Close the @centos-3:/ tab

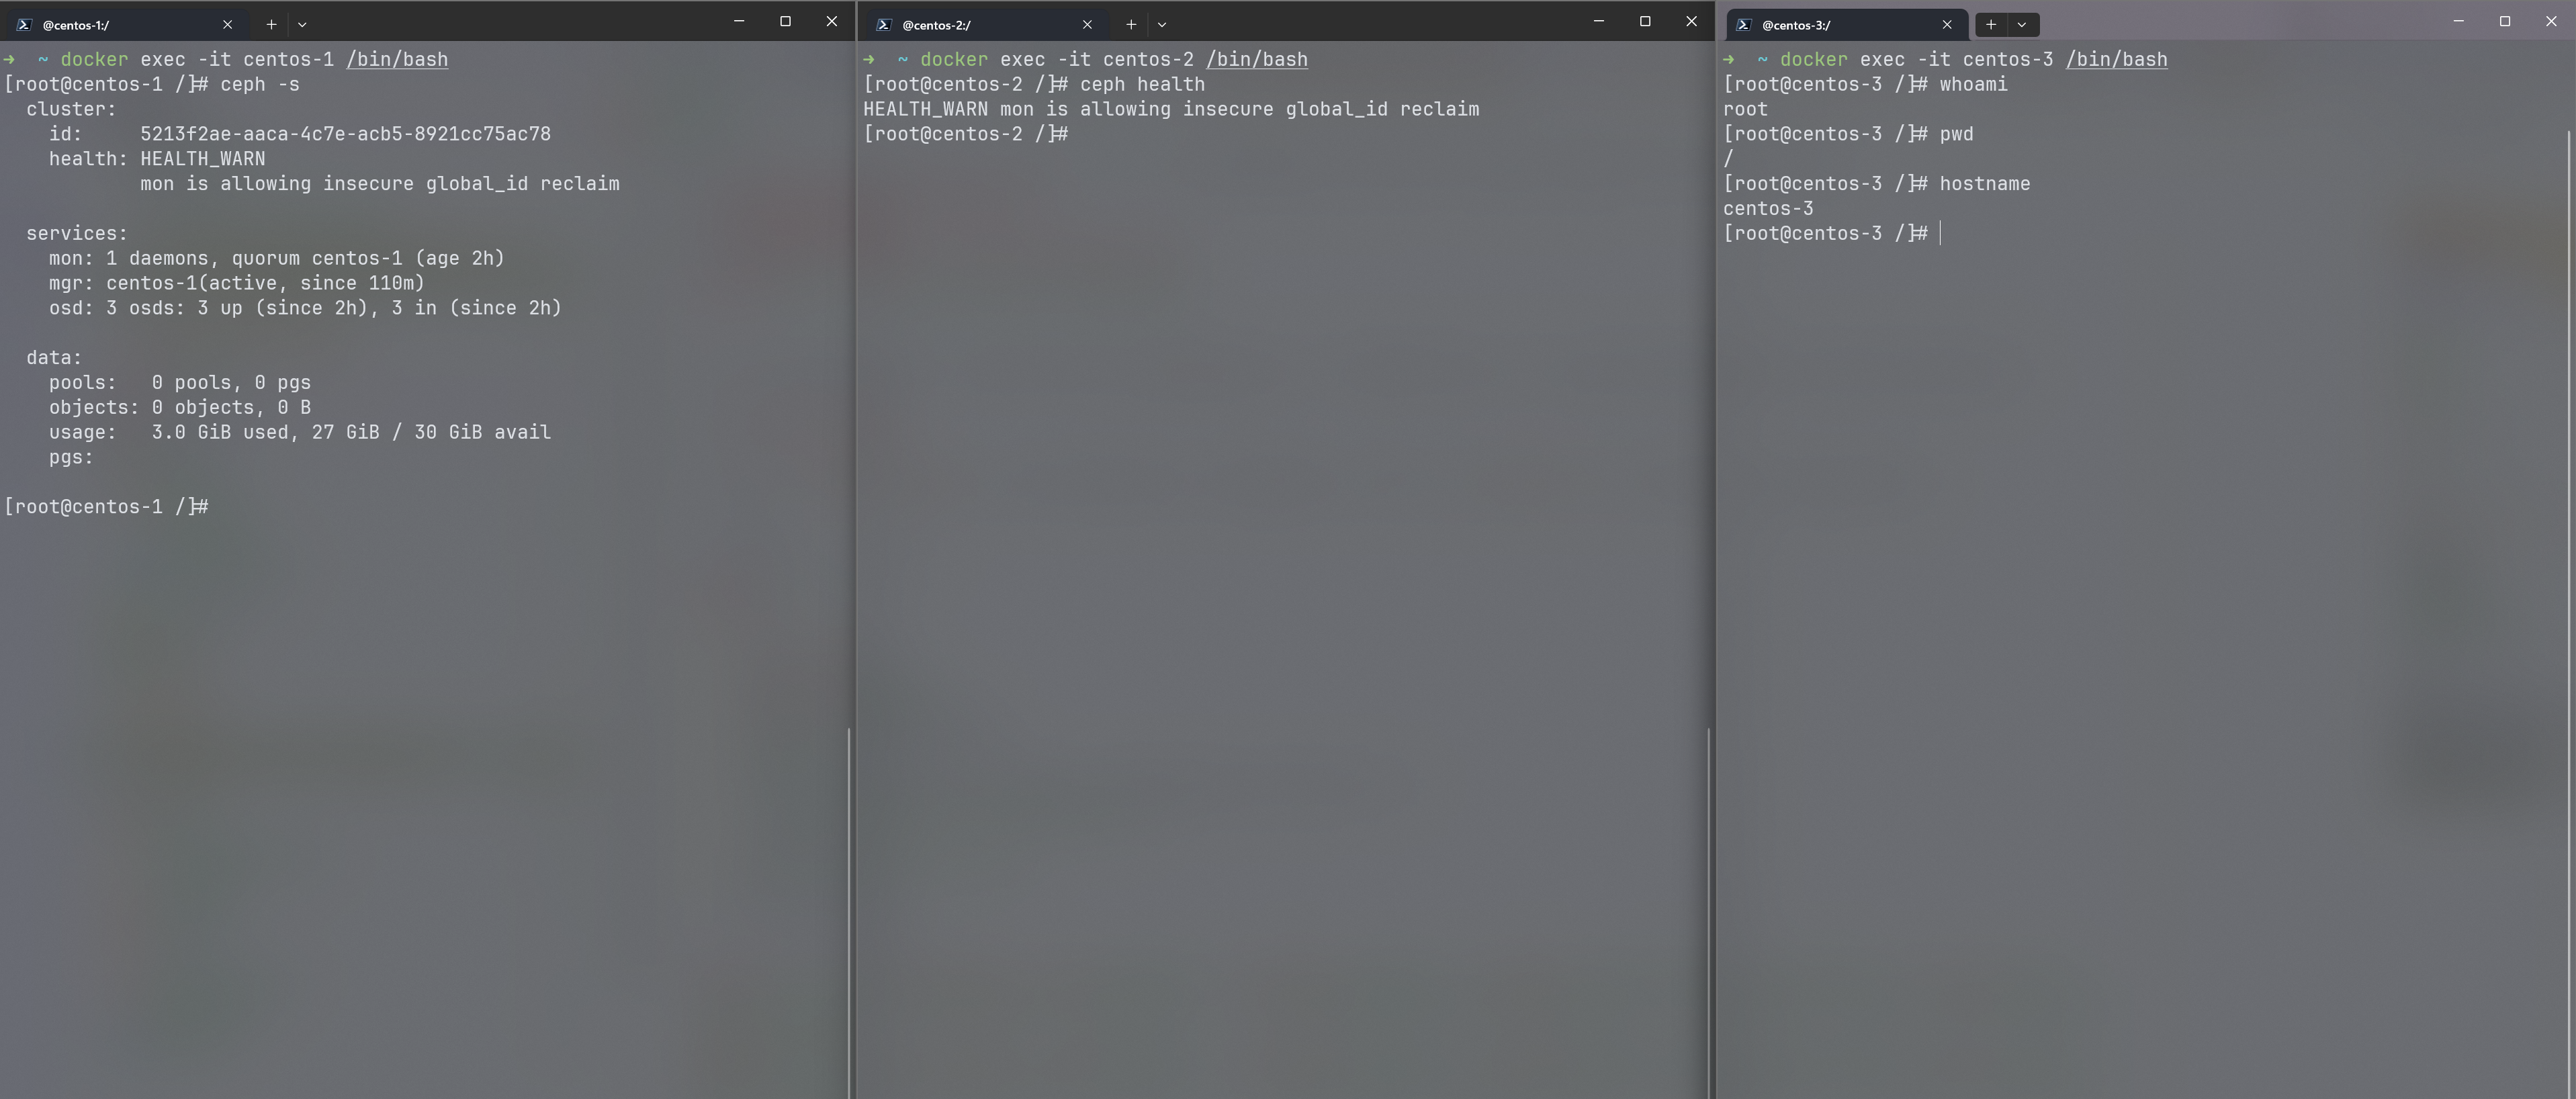(1947, 24)
